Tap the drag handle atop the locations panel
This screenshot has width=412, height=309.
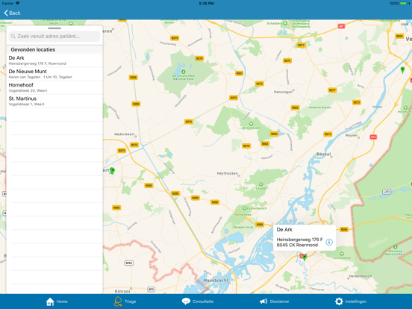pyautogui.click(x=54, y=28)
